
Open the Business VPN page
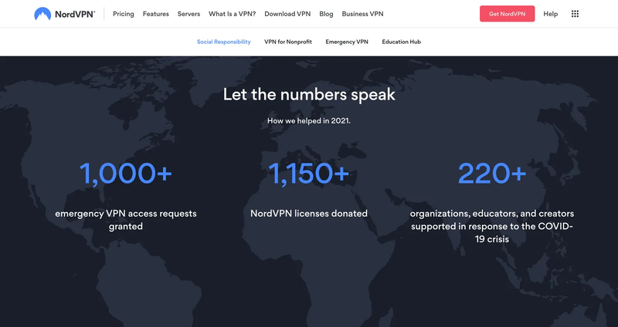point(362,14)
